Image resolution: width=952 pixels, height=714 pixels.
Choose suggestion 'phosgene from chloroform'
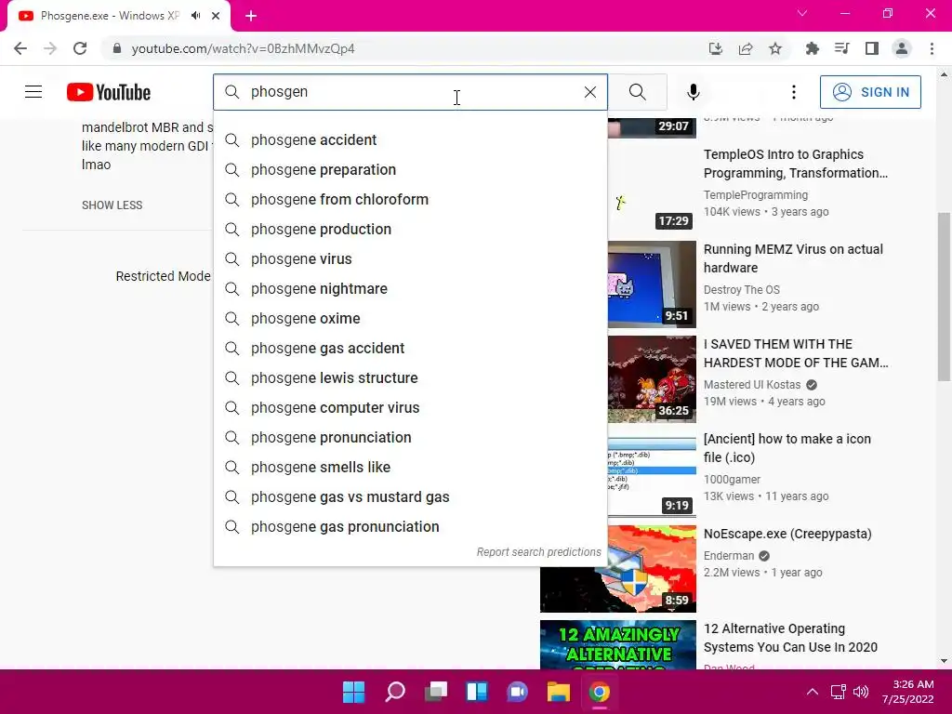tap(410, 199)
